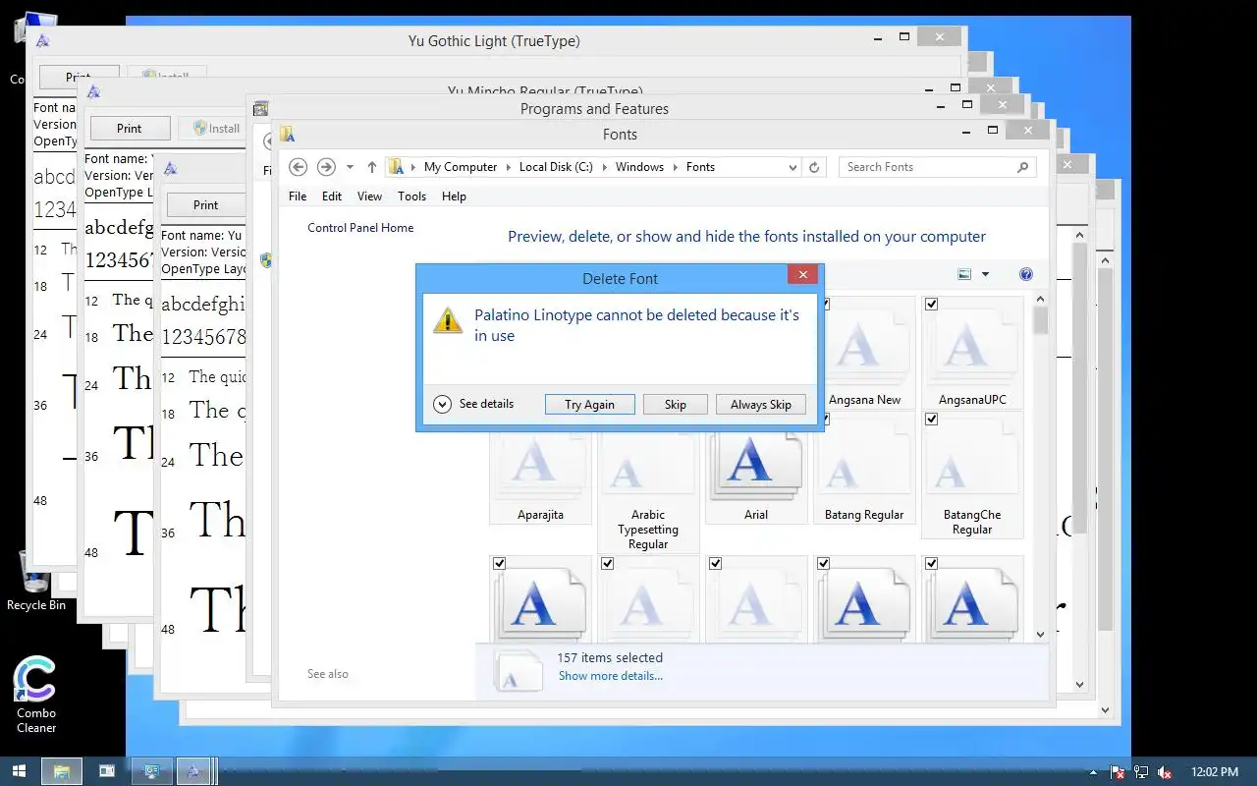Open the Help menu
1257x786 pixels.
(x=454, y=196)
